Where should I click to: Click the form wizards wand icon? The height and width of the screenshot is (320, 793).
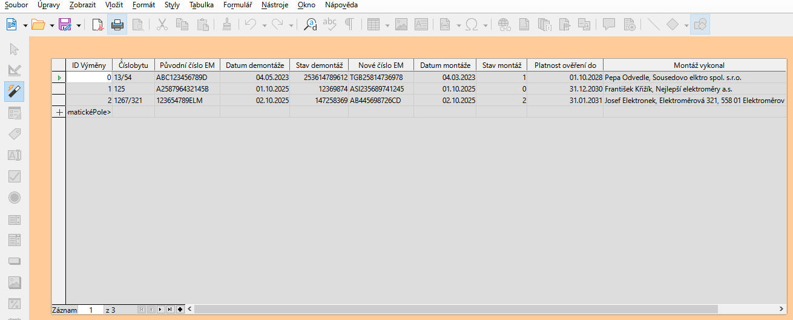click(15, 91)
